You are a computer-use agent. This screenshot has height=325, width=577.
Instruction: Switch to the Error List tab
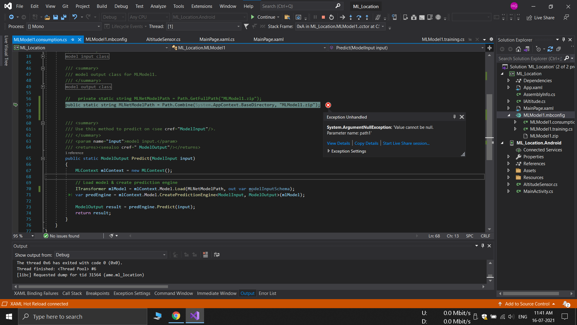click(x=267, y=293)
